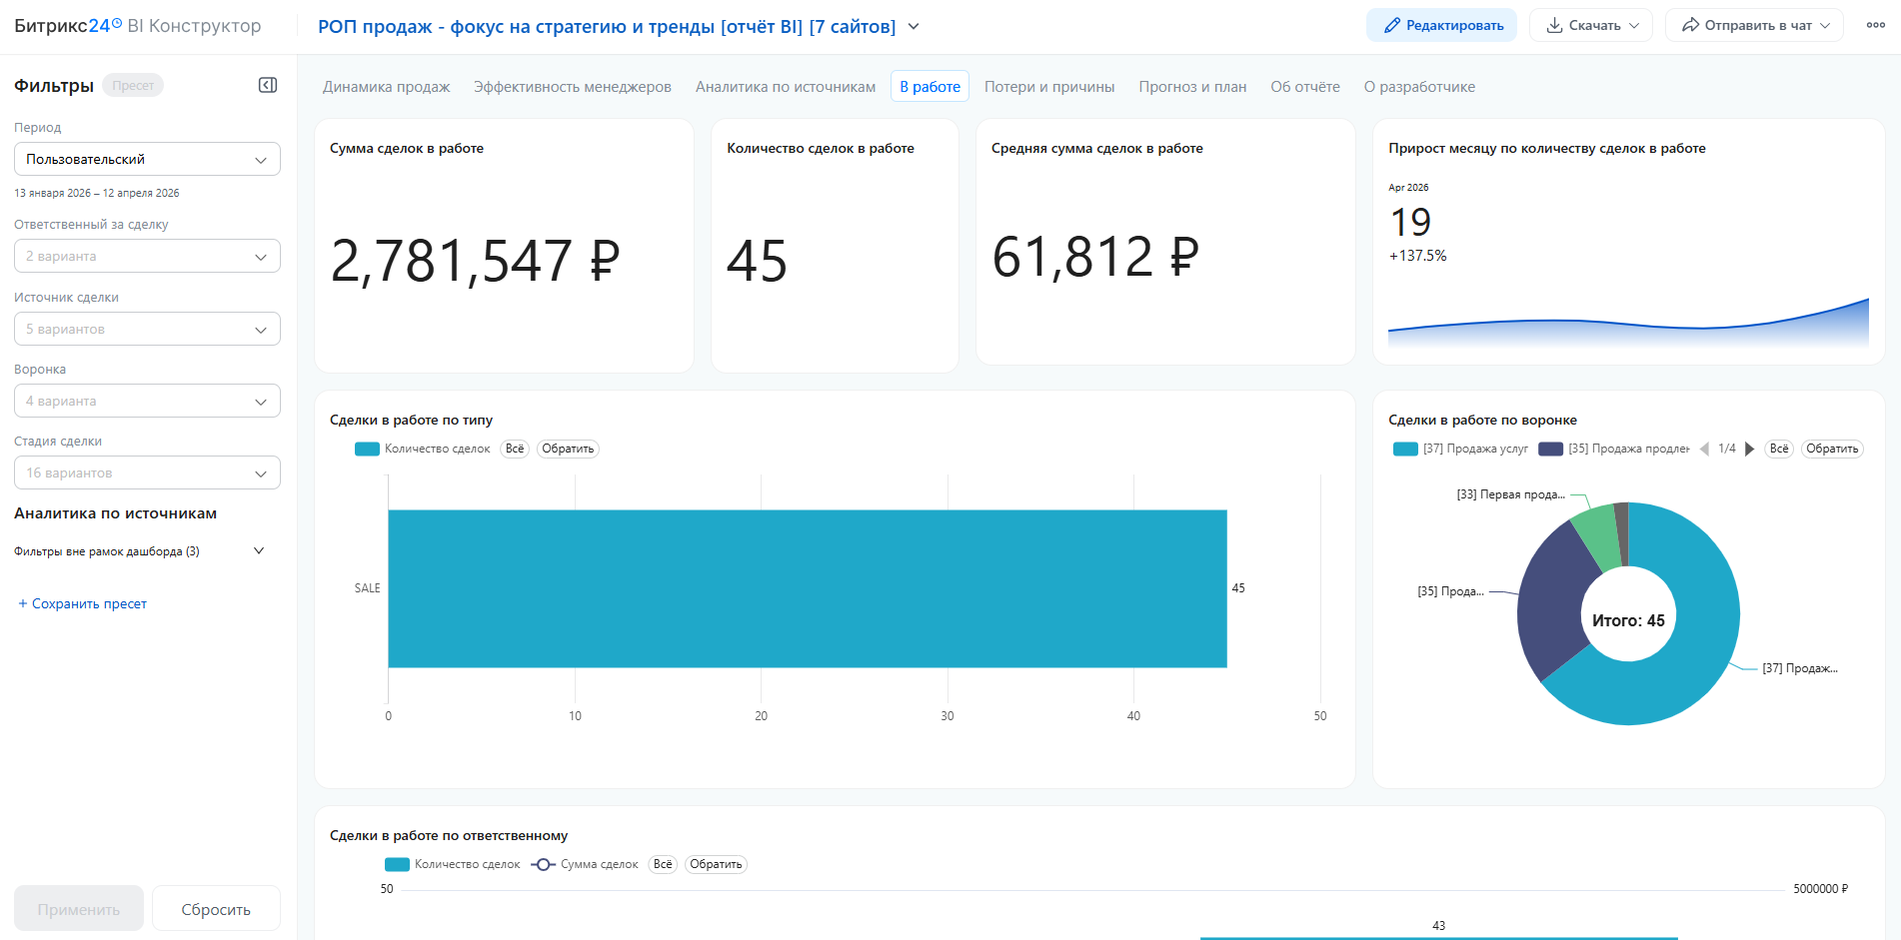This screenshot has height=940, width=1901.
Task: Click the Сбросить button
Action: point(216,909)
